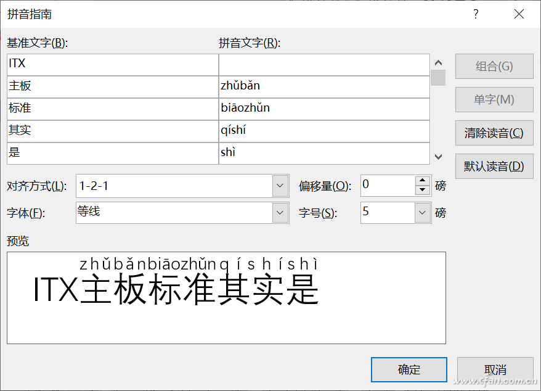
Task: Click the qíshí pinyin field
Action: tap(324, 131)
